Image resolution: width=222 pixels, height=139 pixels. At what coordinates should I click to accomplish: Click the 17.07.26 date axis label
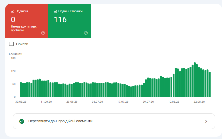(123, 102)
